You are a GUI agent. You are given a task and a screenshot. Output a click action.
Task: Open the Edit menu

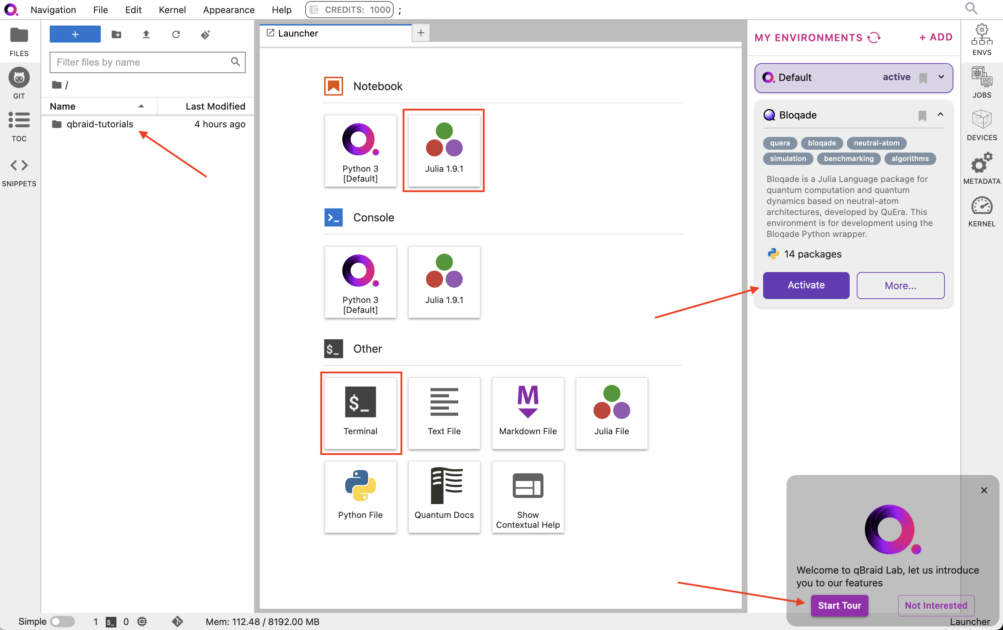133,10
